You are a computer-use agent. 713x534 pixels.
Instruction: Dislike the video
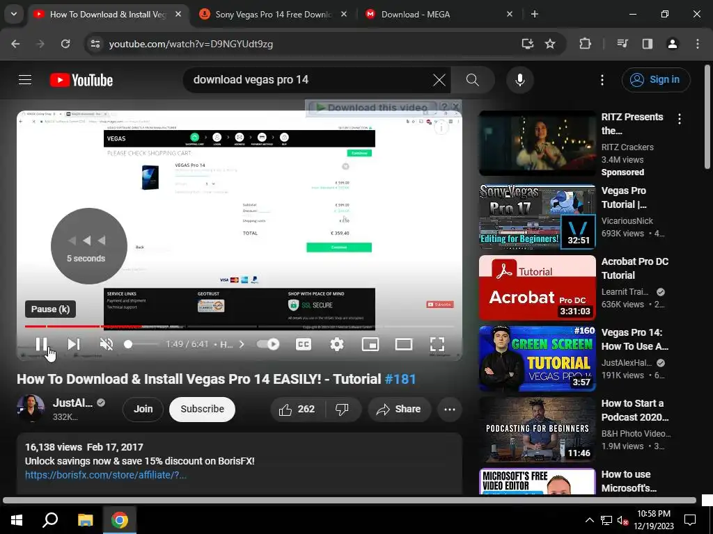point(342,409)
